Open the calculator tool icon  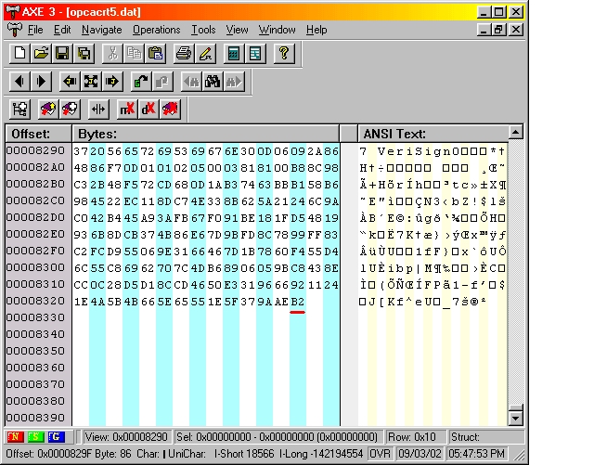(234, 54)
